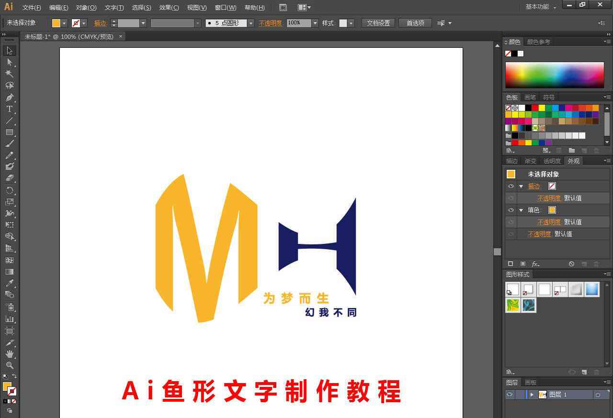Click the fx add effect icon
This screenshot has width=613, height=418.
point(535,264)
